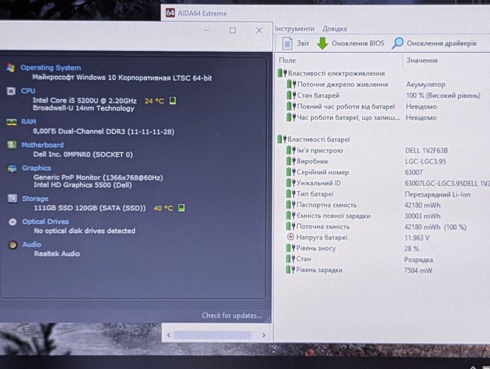Open the Storage section link
Image resolution: width=490 pixels, height=369 pixels.
[35, 198]
